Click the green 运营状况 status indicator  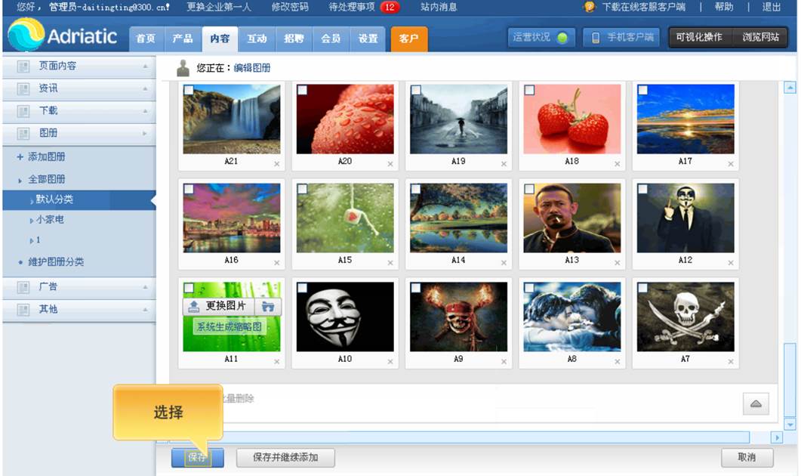[562, 38]
